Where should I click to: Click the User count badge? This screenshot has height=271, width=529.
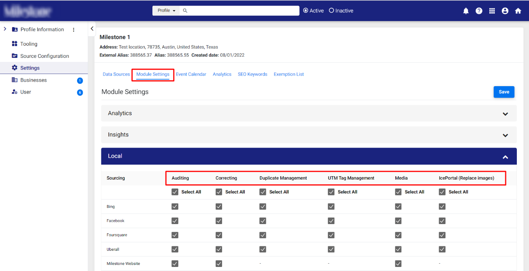coord(80,93)
